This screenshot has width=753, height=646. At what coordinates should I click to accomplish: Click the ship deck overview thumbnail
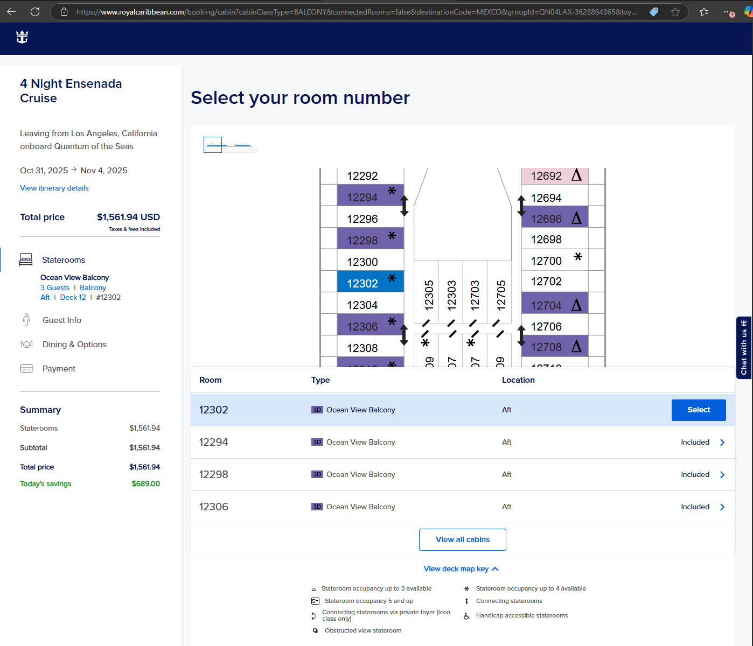230,145
